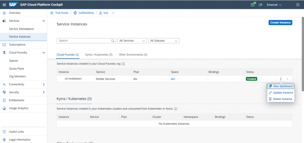Expand the Security sidebar section

44,92
